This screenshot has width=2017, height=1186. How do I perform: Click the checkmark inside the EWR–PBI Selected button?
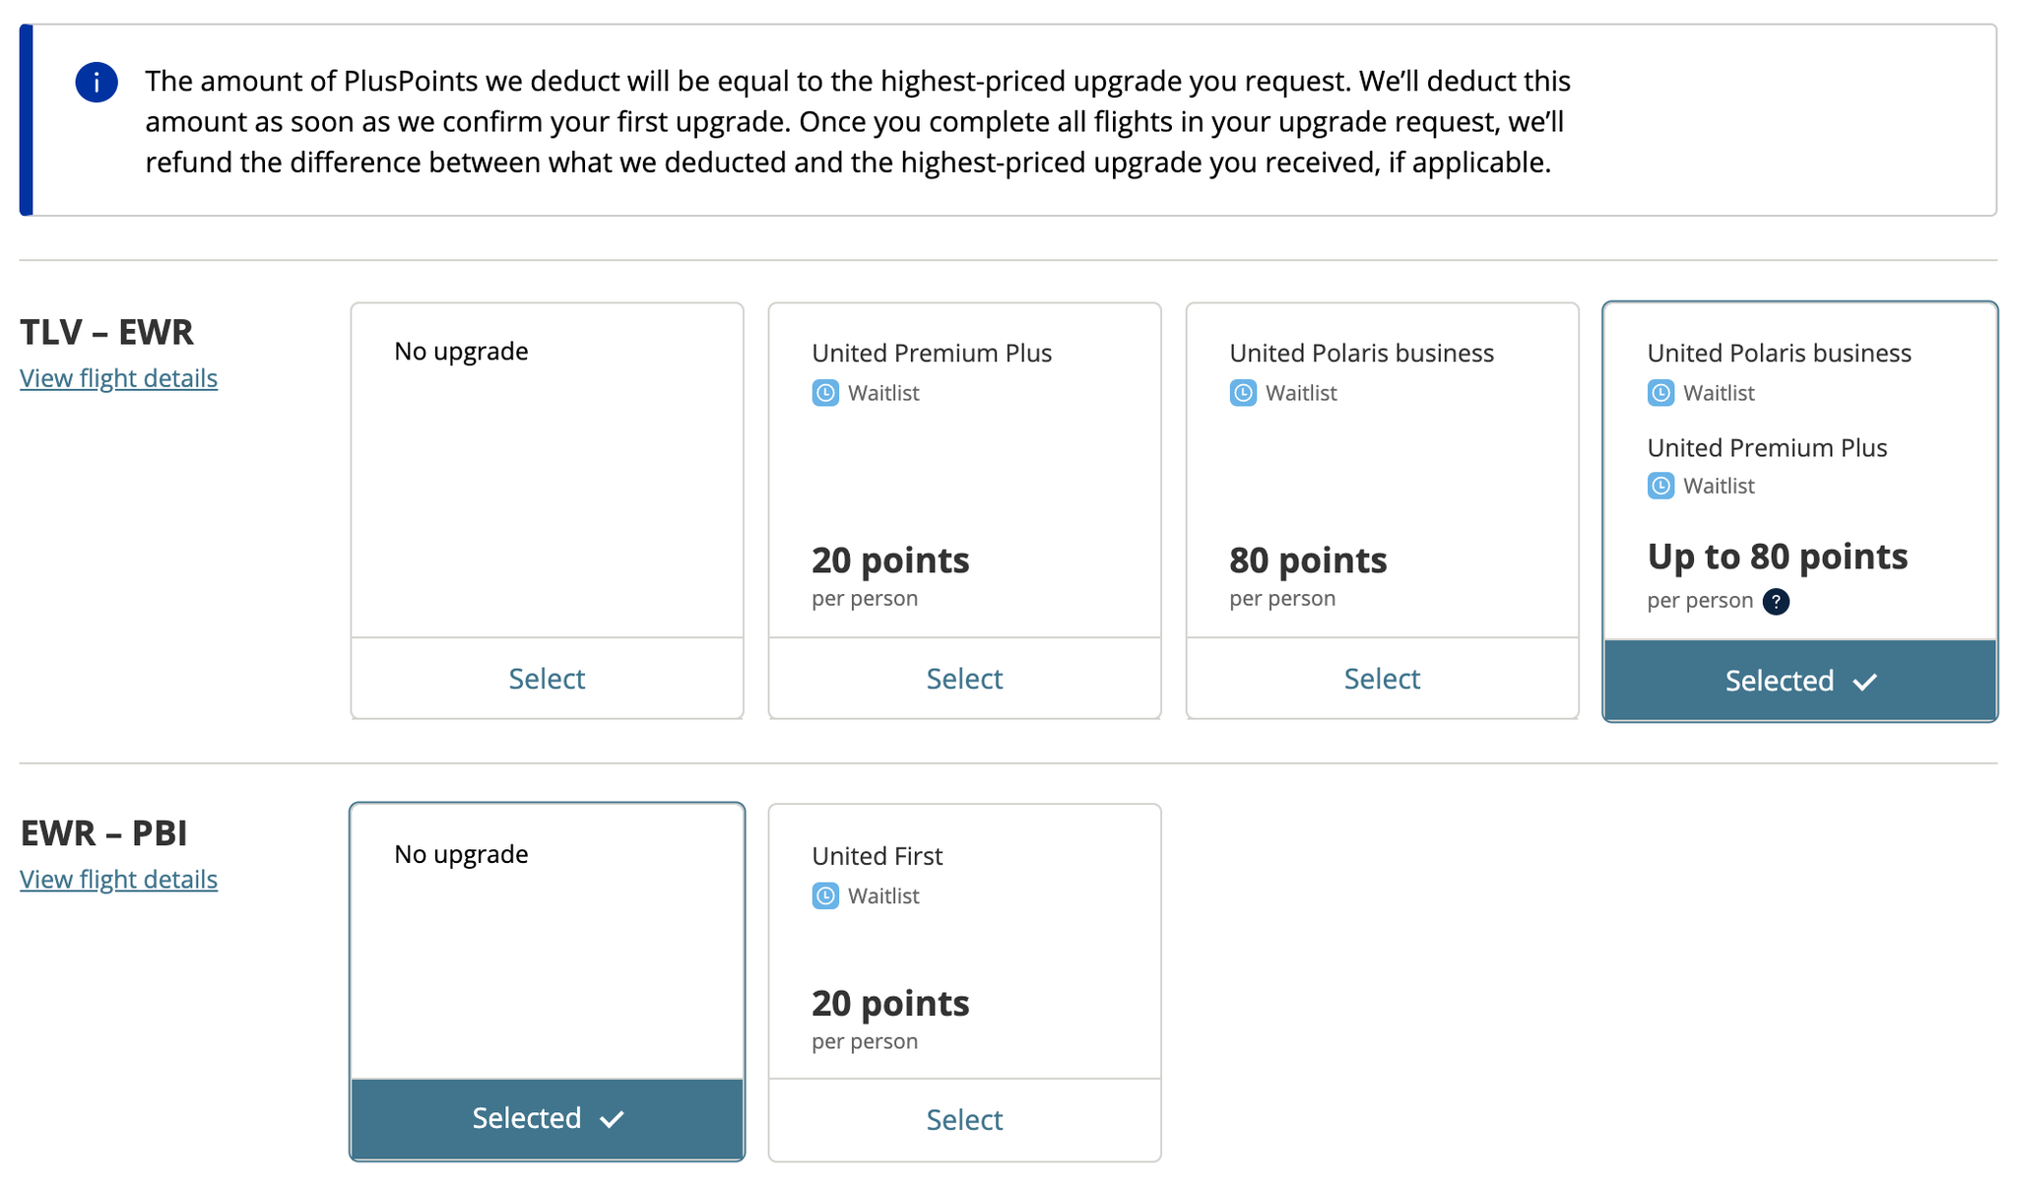(x=613, y=1118)
